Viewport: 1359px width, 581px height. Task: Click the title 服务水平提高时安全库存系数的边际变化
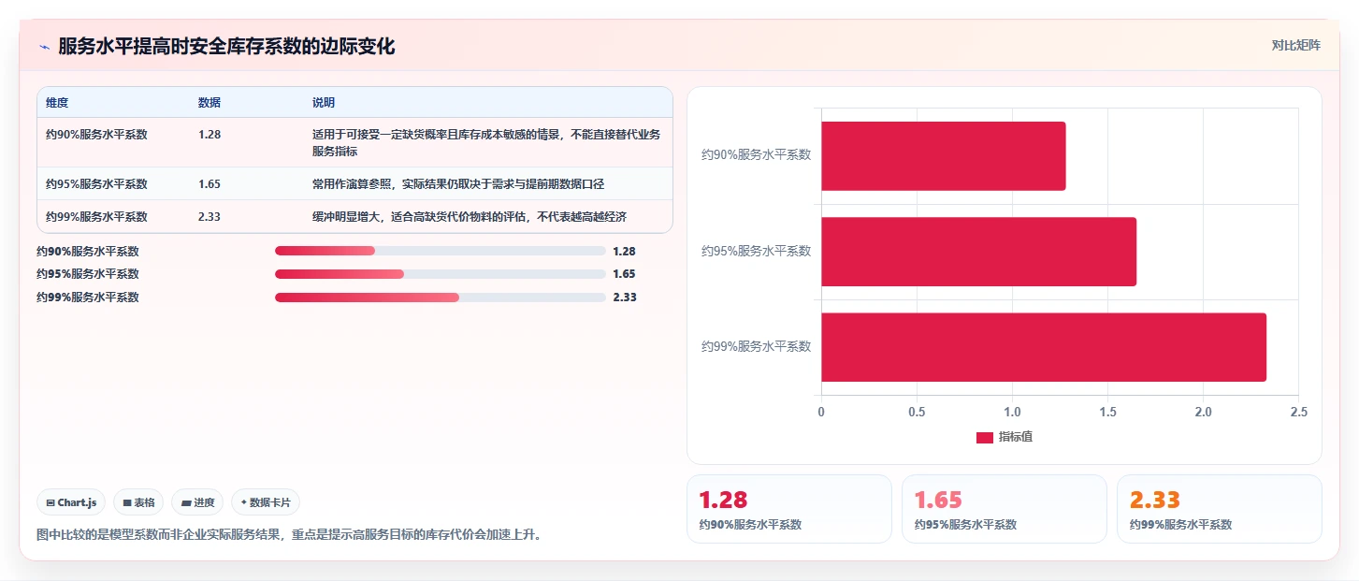pyautogui.click(x=226, y=47)
